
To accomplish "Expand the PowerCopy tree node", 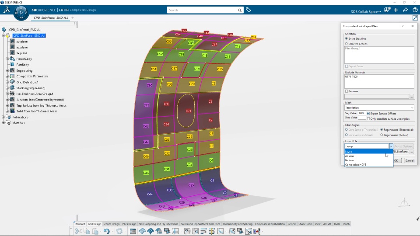I will (x=7, y=59).
